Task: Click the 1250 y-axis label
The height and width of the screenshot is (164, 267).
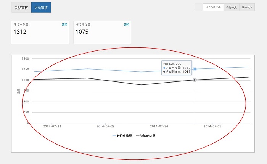Action: coord(25,69)
